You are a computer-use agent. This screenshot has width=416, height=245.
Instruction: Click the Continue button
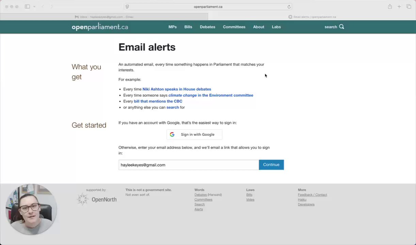point(271,165)
